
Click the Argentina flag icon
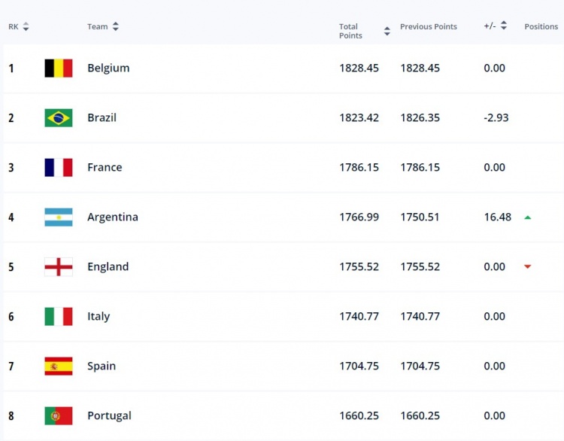point(58,217)
